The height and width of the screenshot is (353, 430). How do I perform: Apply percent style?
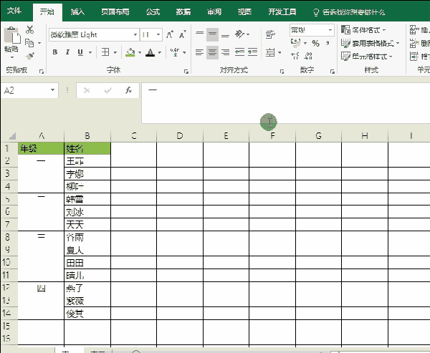[315, 43]
